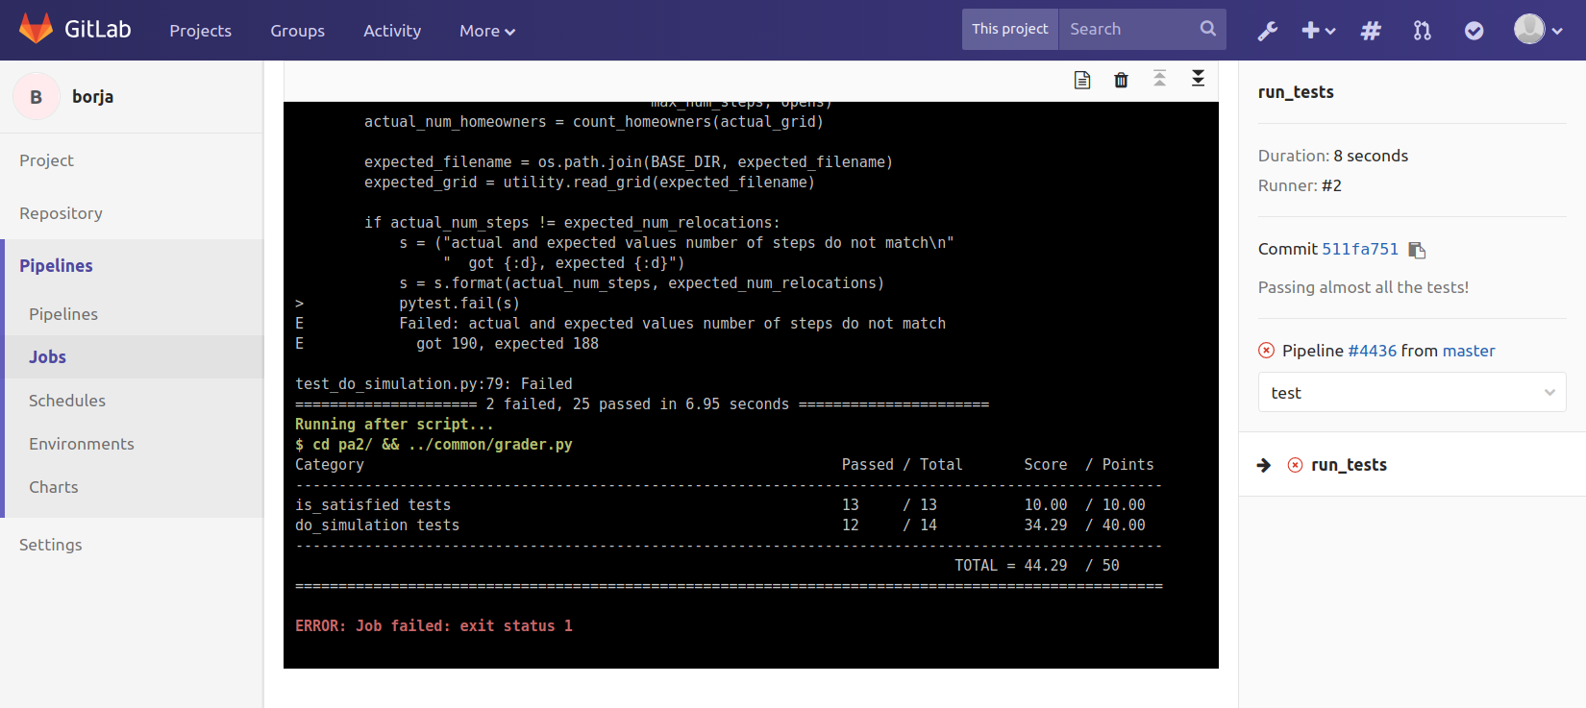Copy commit SHA to clipboard
Viewport: 1586px width, 708px height.
point(1417,250)
